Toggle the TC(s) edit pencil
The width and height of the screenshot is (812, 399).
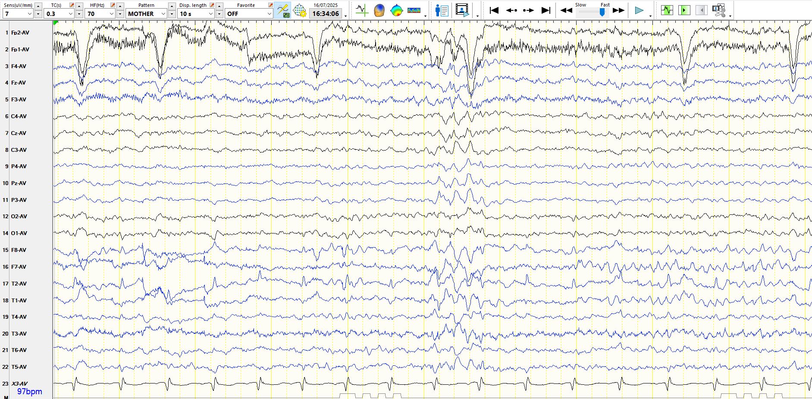(72, 5)
